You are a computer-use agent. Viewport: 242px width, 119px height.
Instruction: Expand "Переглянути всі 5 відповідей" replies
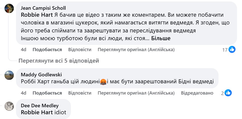[x=59, y=61]
